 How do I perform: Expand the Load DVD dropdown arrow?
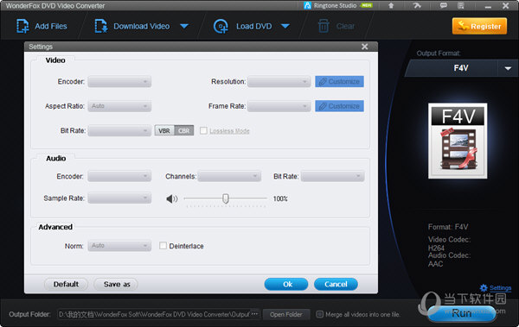(x=285, y=26)
